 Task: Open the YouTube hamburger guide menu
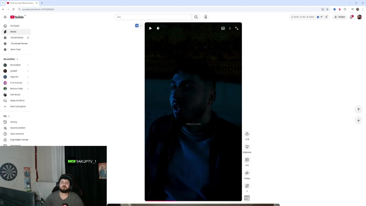(5, 17)
